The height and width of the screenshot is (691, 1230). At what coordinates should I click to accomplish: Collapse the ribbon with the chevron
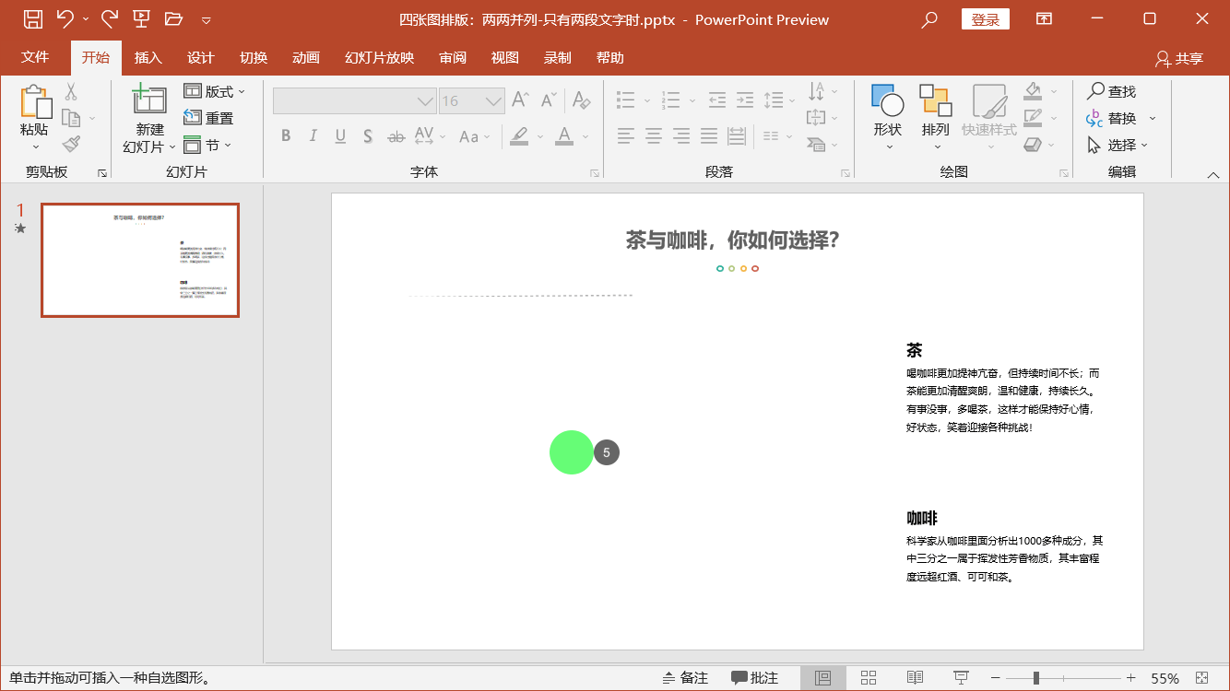1213,174
